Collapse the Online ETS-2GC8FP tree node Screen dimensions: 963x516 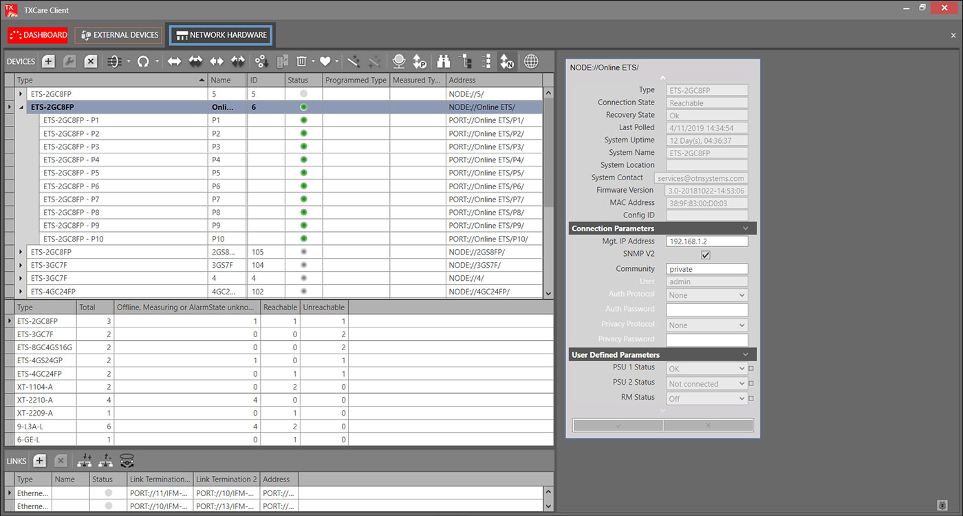[21, 107]
